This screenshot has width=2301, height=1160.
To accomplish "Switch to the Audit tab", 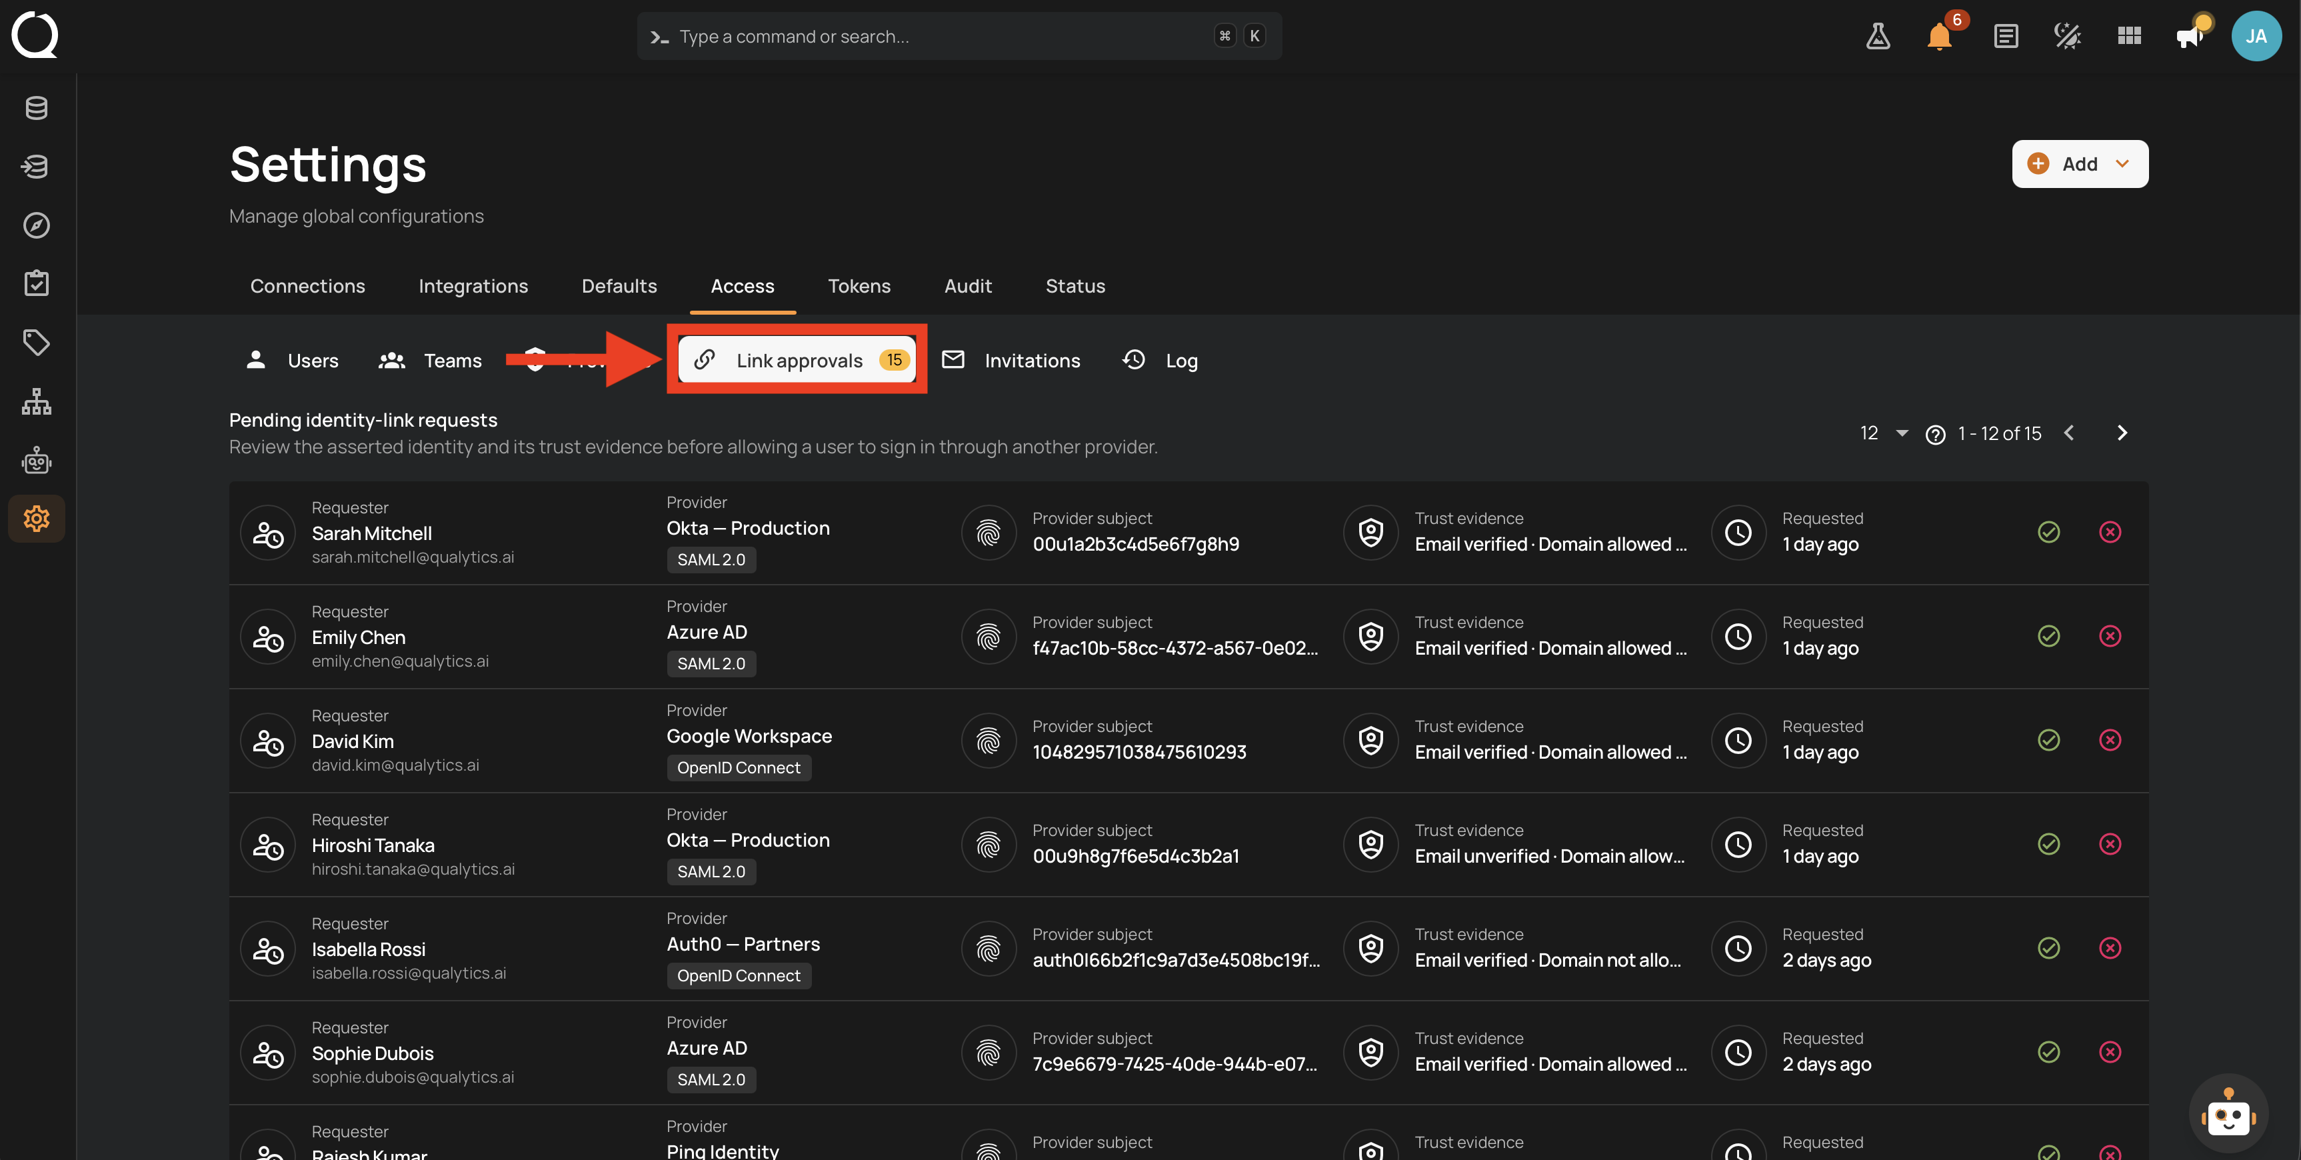I will tap(967, 286).
